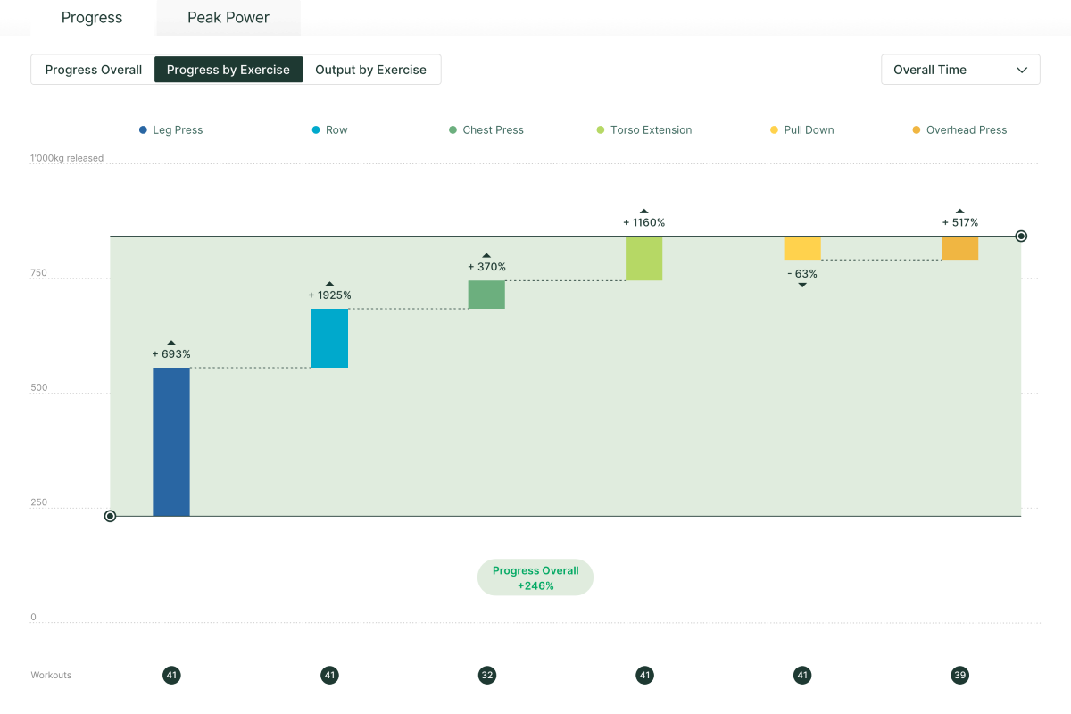The width and height of the screenshot is (1071, 714).
Task: Click the Pull Down workouts count 41
Action: click(x=802, y=676)
